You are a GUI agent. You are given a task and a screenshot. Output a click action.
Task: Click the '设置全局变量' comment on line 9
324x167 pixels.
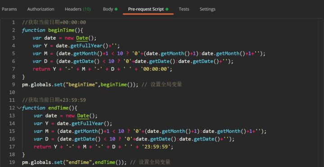click(166, 85)
